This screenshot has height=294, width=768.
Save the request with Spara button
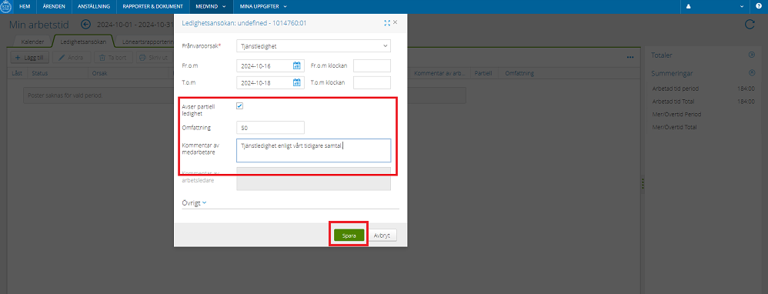point(349,236)
